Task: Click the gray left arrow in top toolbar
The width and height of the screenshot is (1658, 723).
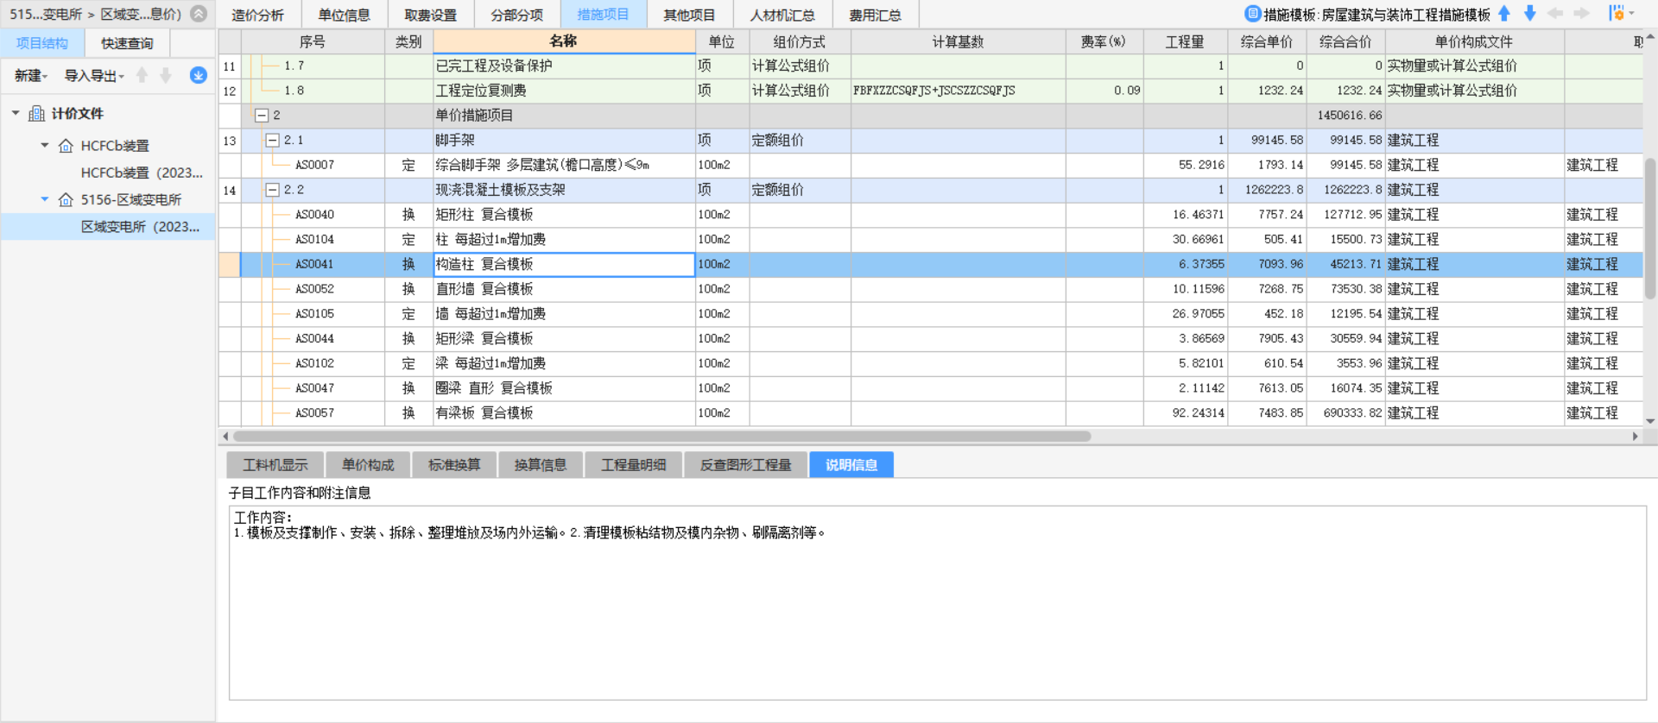Action: [1556, 14]
